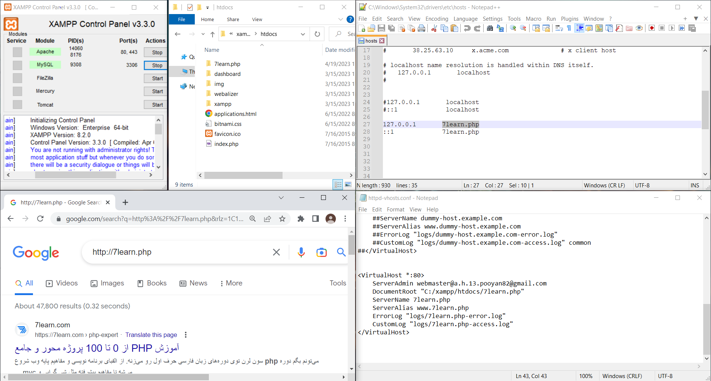Image resolution: width=711 pixels, height=381 pixels.
Task: Select the hosts tab in Notepad++
Action: click(x=371, y=41)
